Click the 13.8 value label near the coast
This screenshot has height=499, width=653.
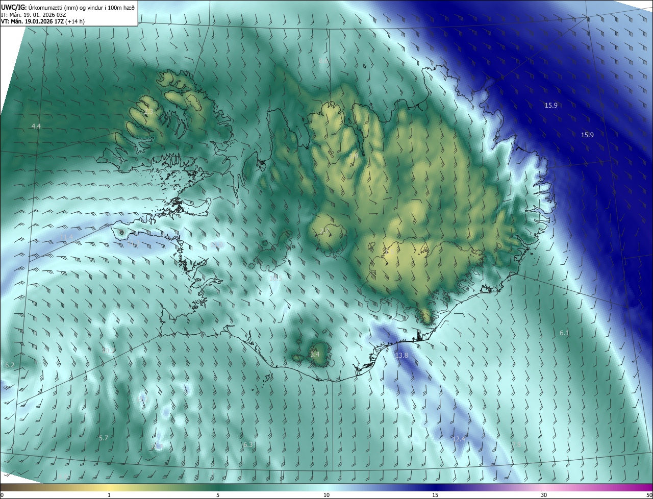[x=401, y=355]
